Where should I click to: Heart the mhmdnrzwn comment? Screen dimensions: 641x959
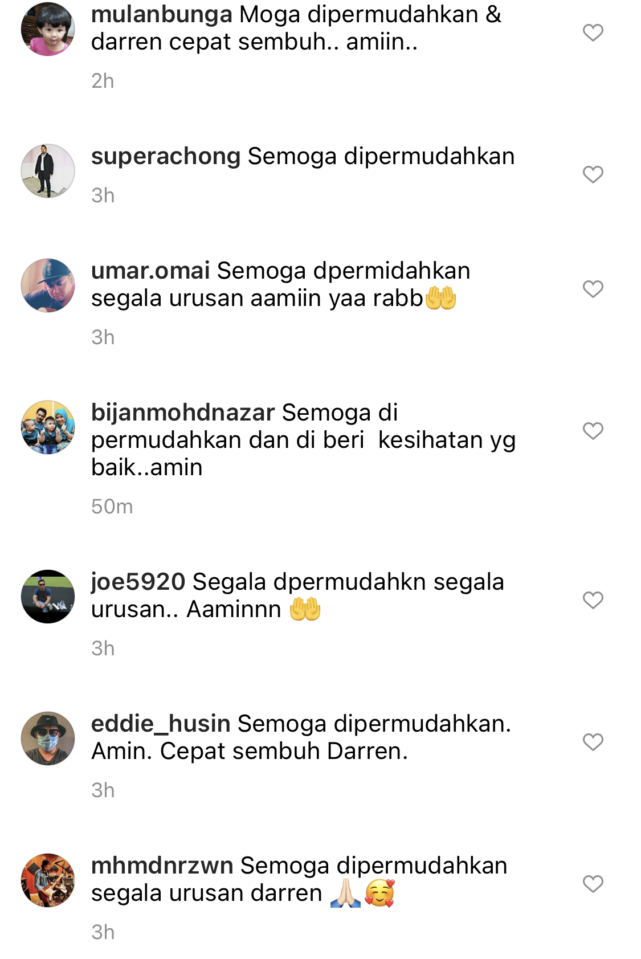(x=593, y=884)
